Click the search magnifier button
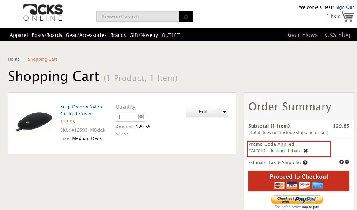357x210 pixels. click(186, 16)
